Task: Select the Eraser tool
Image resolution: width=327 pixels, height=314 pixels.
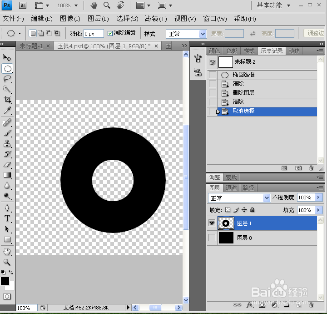Action: pyautogui.click(x=7, y=165)
